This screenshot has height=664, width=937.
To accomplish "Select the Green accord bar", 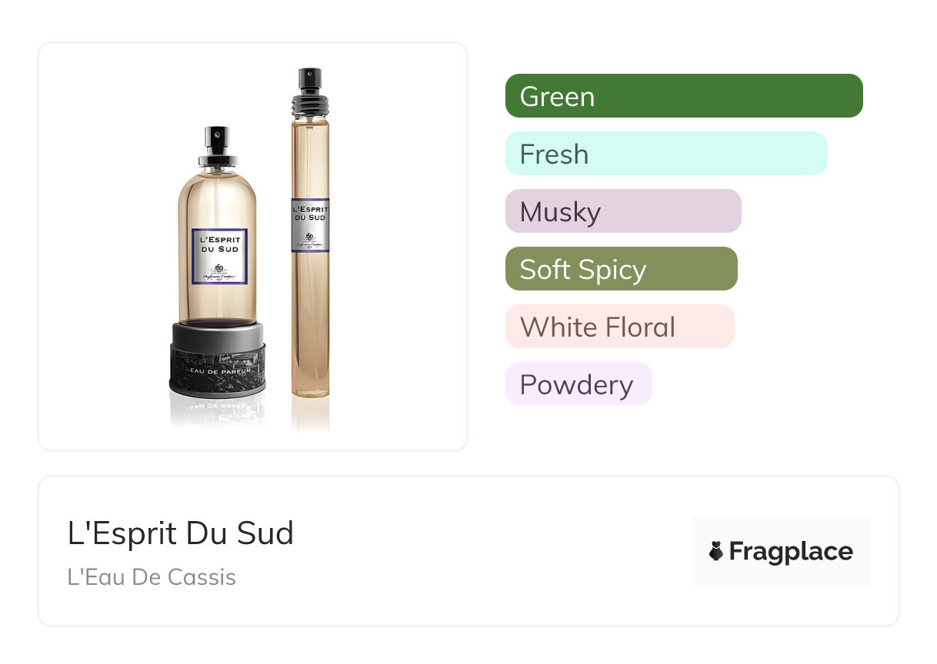I will tap(684, 96).
